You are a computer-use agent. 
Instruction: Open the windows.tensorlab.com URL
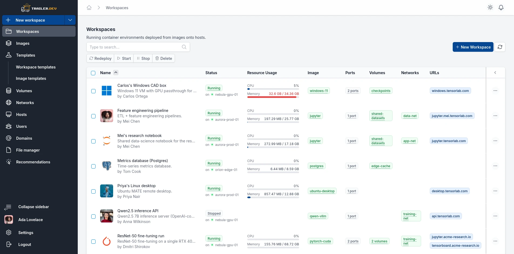450,91
